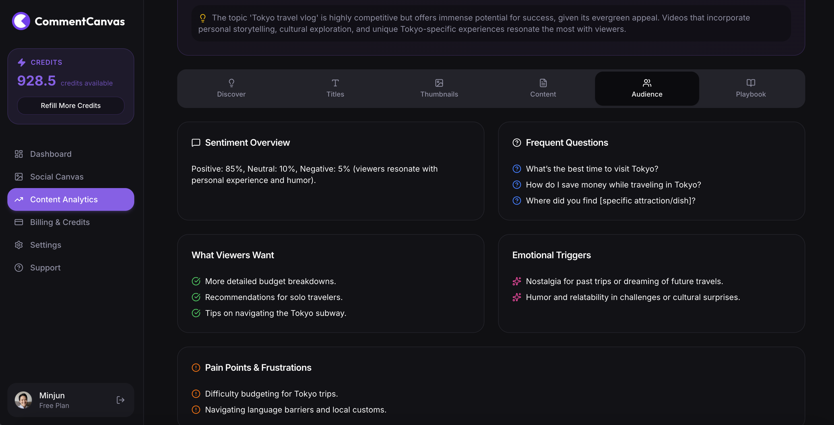
Task: Click Minjun's profile avatar
Action: tap(23, 400)
